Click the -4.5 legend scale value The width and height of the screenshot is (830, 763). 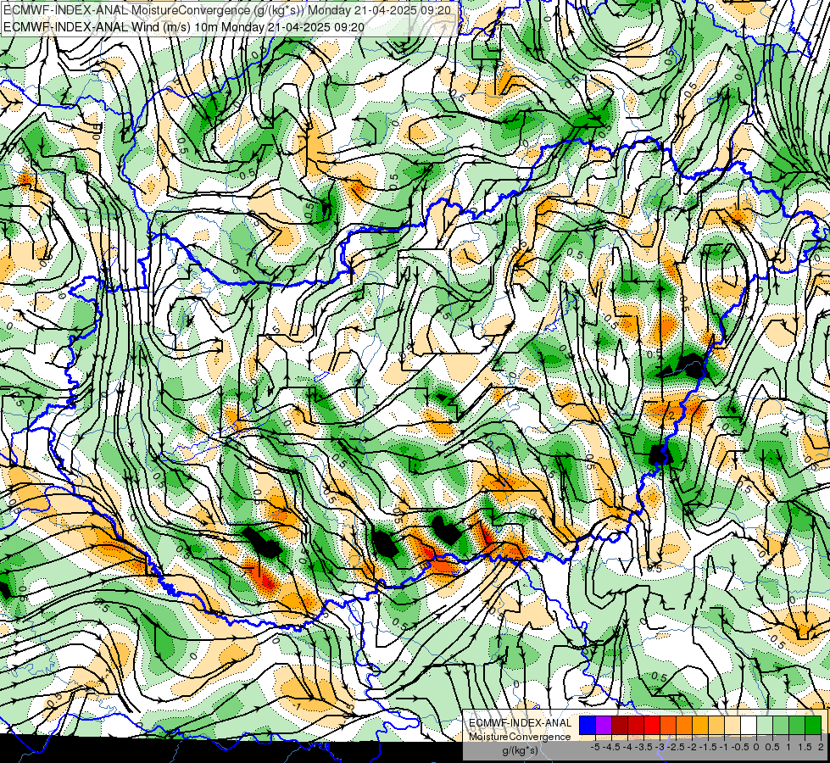tap(611, 747)
